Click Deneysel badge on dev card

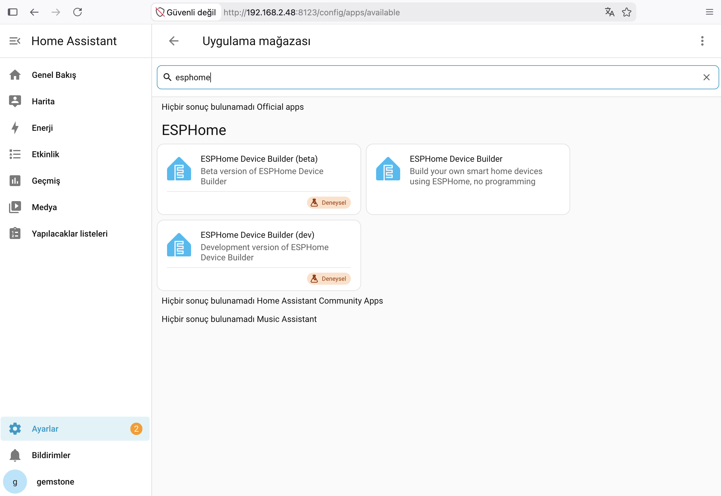(x=329, y=279)
